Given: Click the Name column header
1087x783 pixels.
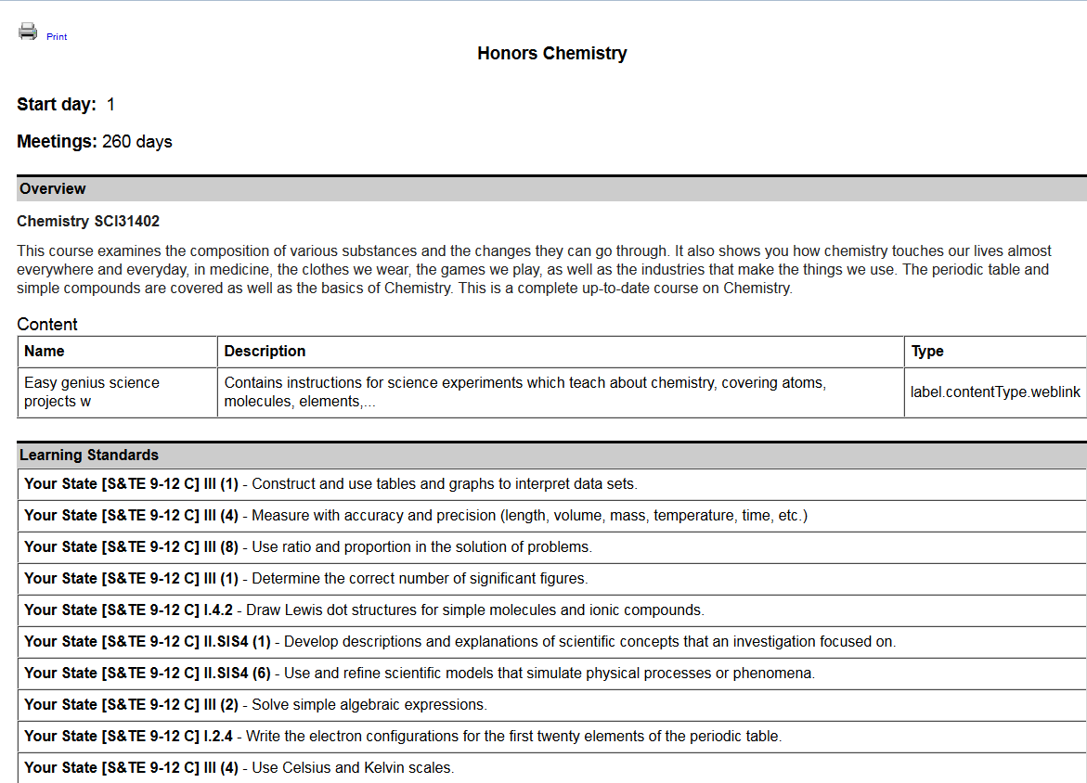Looking at the screenshot, I should pyautogui.click(x=45, y=352).
